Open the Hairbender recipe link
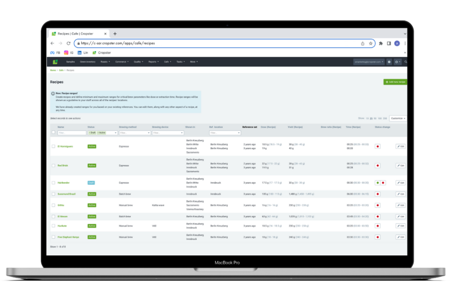This screenshot has width=460, height=298. tap(63, 183)
